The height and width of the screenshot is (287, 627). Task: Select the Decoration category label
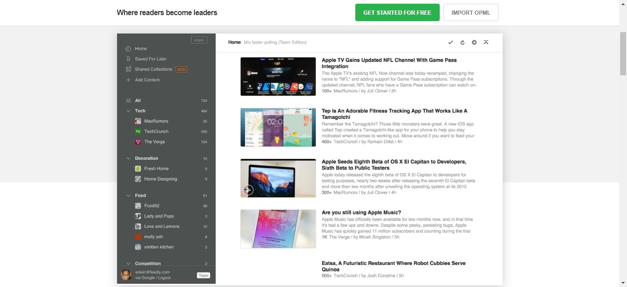click(x=146, y=158)
